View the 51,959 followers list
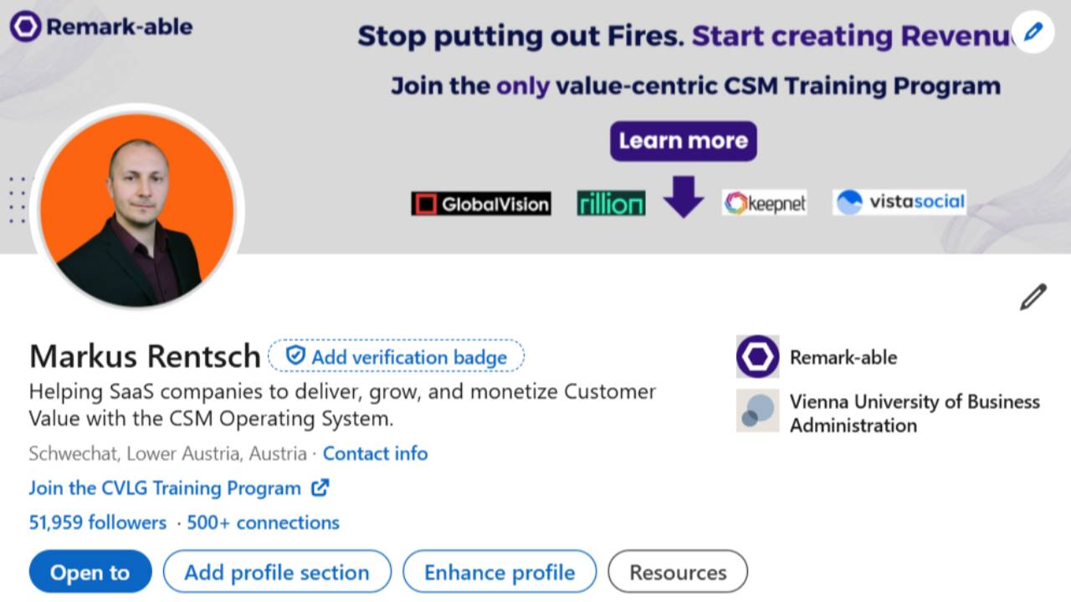Screen dimensions: 1071x602 (98, 523)
